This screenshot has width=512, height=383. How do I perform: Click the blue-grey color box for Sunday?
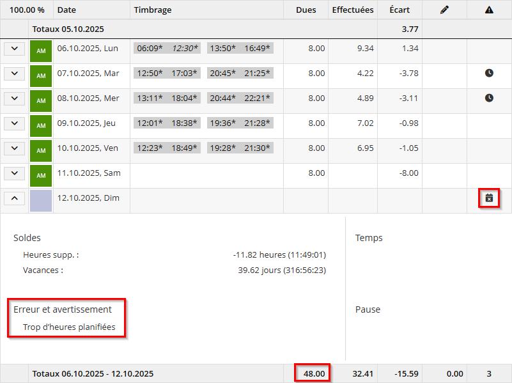pos(41,200)
